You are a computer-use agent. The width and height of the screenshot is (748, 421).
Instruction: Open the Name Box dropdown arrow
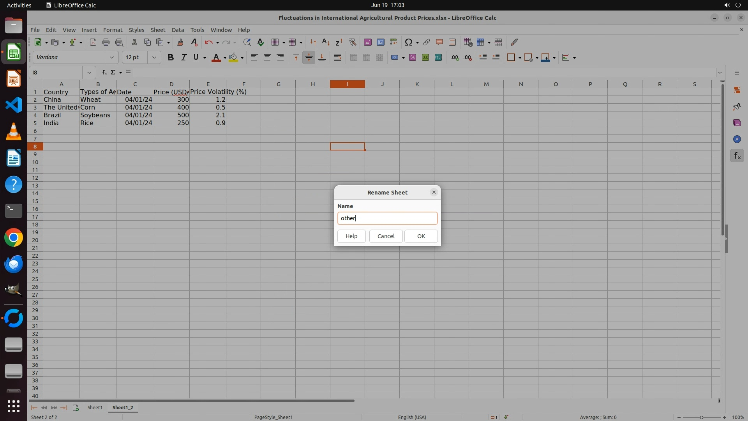pyautogui.click(x=89, y=73)
